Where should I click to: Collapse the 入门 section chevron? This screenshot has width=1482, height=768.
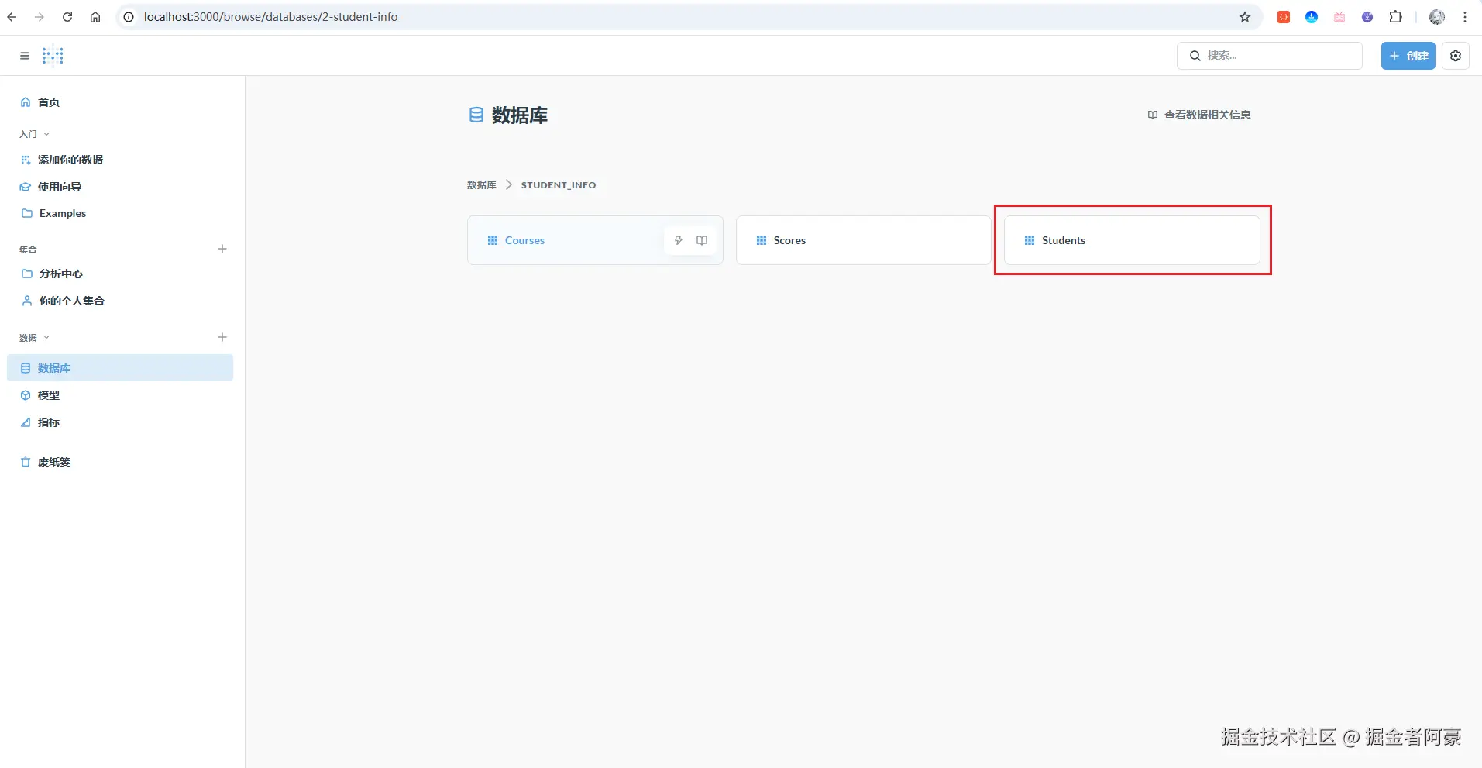pos(46,134)
